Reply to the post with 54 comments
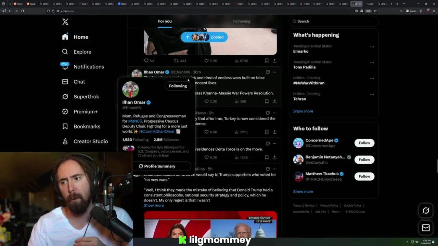 coord(149,61)
